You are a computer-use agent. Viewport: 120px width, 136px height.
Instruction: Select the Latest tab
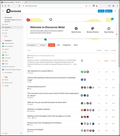click(52, 45)
